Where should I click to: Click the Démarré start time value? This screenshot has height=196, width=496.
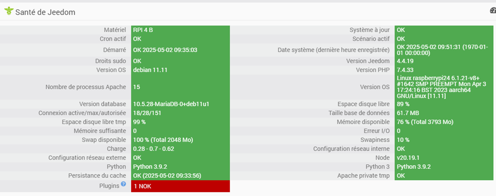click(x=166, y=50)
